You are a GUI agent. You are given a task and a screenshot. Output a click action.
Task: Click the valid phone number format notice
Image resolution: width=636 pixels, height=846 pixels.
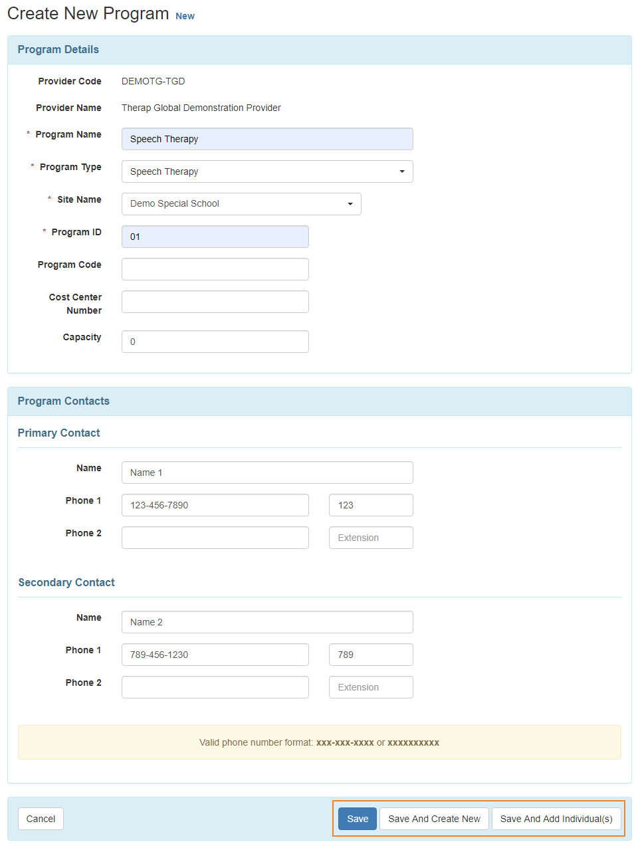(320, 742)
